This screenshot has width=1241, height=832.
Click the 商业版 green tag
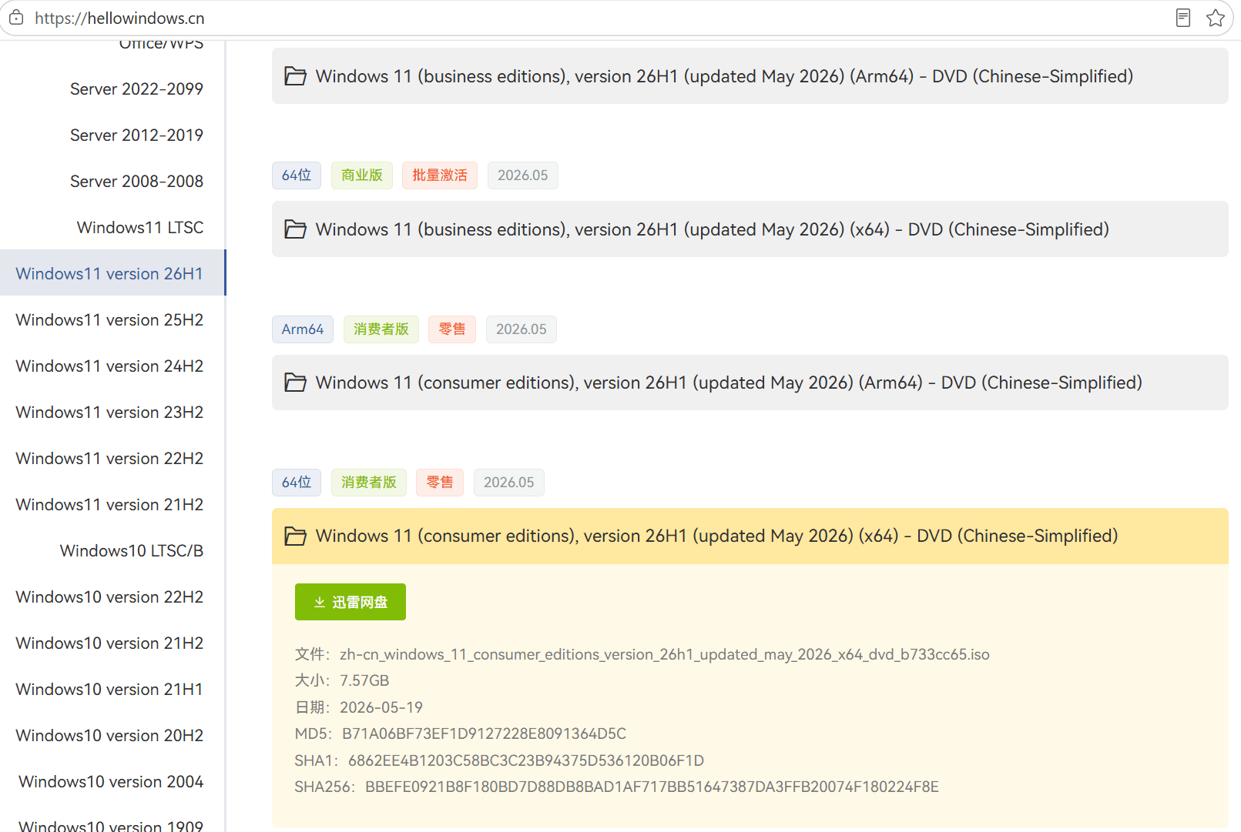(x=362, y=175)
